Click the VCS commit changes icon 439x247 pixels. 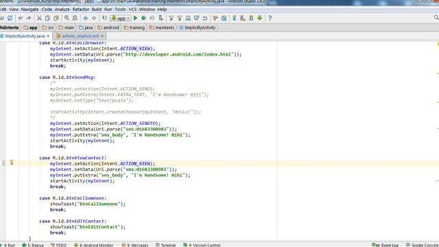[x=180, y=19]
